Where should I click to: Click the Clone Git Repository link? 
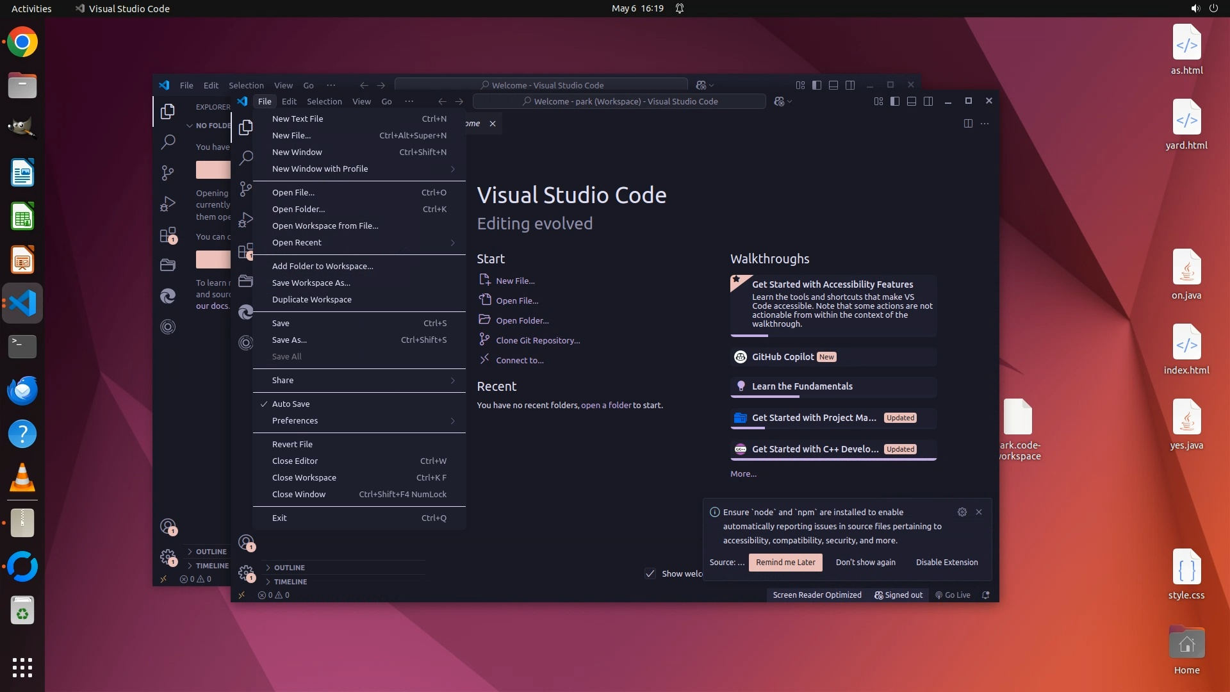(x=537, y=340)
